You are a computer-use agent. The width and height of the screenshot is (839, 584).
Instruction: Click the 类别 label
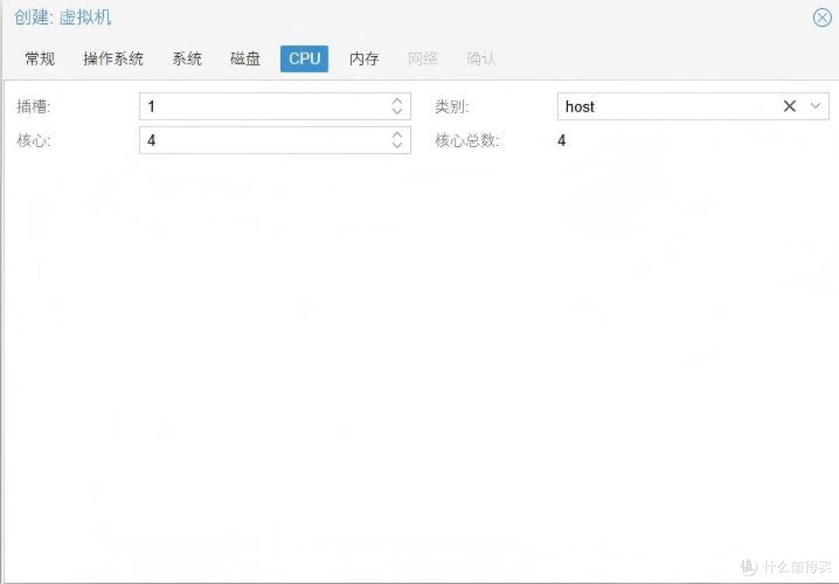click(451, 106)
